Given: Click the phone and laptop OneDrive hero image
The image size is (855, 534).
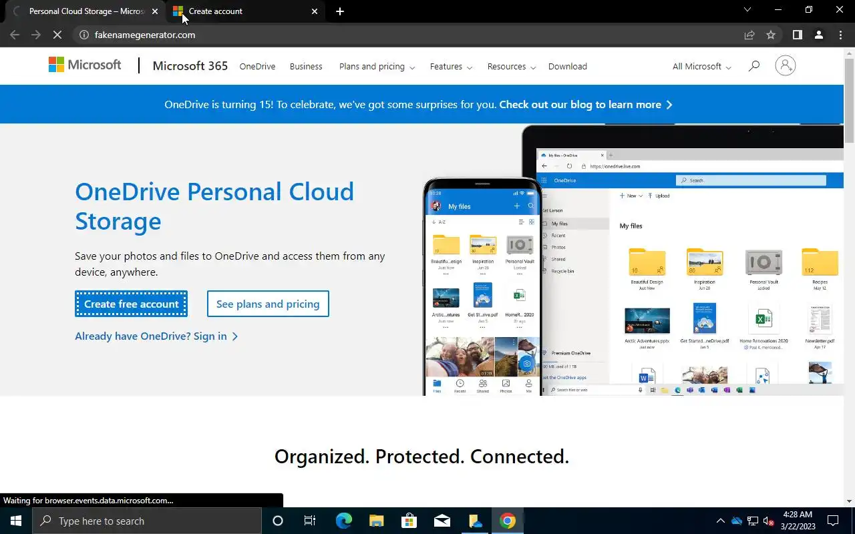Looking at the screenshot, I should tap(633, 260).
